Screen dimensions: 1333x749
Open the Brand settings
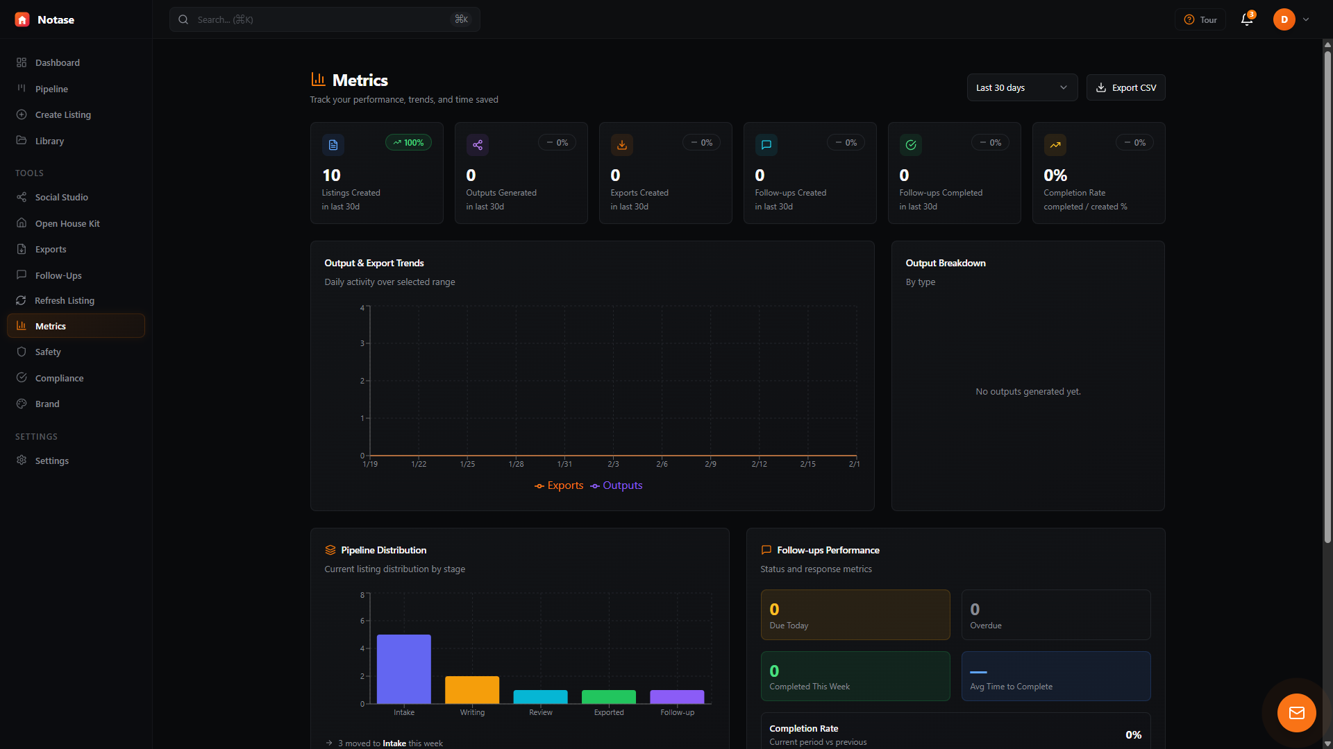(47, 404)
